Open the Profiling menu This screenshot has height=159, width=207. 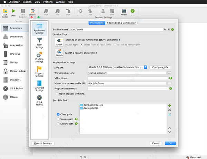[x=48, y=2]
